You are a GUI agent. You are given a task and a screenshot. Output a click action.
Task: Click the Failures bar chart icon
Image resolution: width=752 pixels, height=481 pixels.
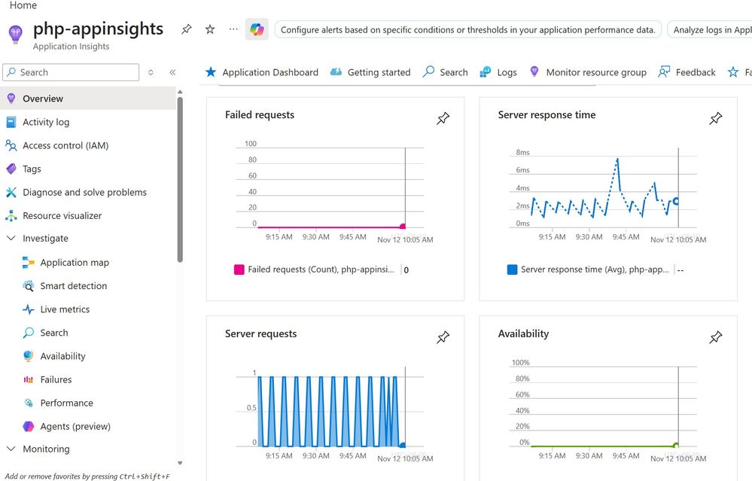coord(29,380)
